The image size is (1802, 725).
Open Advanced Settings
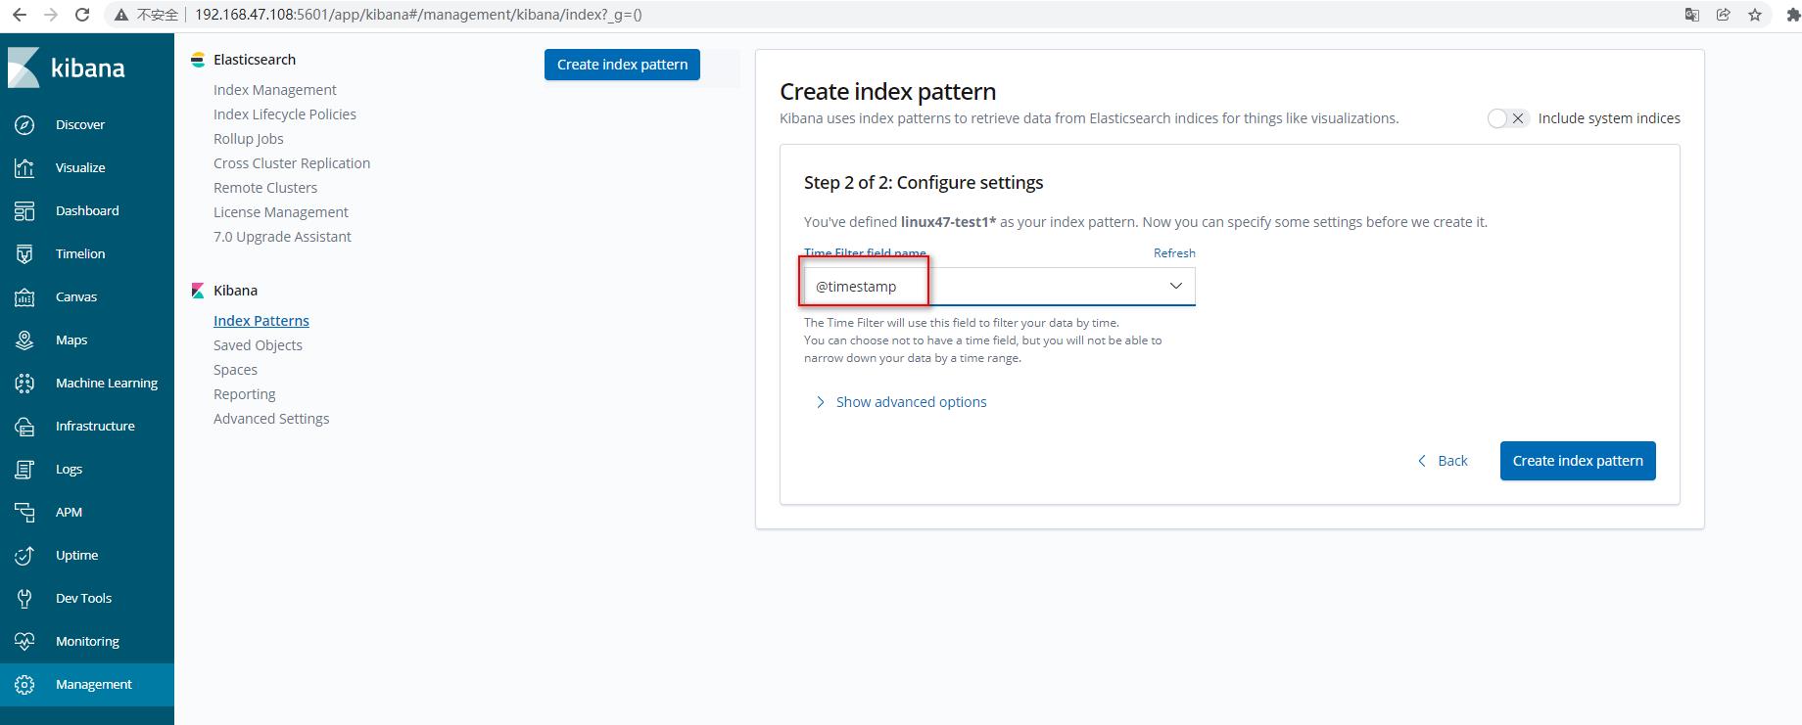(271, 419)
